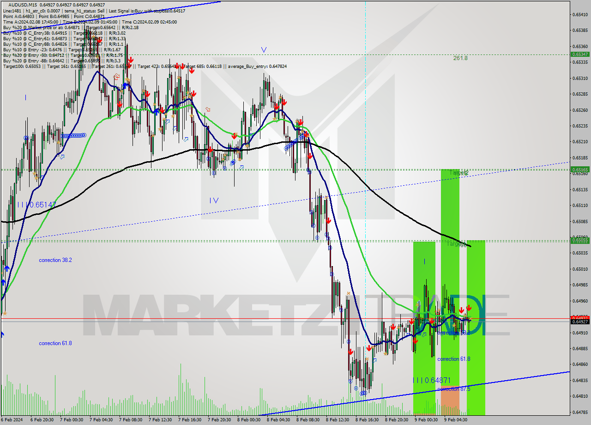Viewport: 591px width, 425px height.
Task: Click the '7 Feb 20:30' time axis label
Action: coord(219,420)
